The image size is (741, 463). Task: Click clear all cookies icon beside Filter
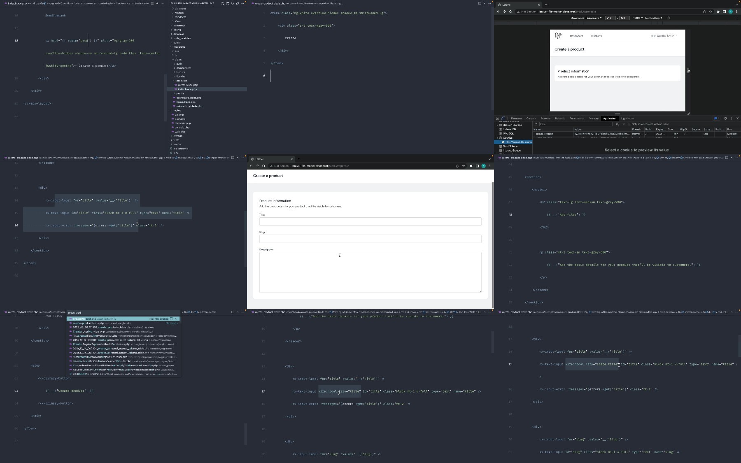click(x=617, y=124)
